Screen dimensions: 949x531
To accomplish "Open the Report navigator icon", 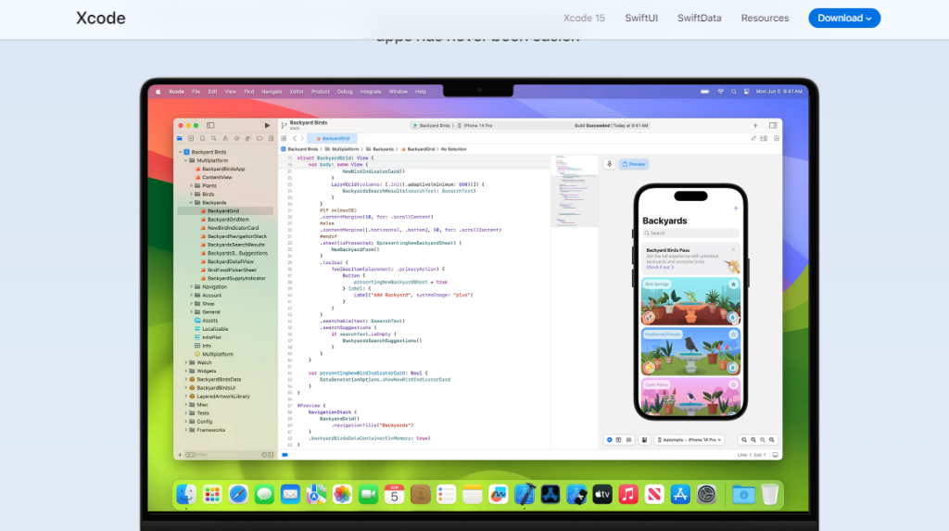I will pyautogui.click(x=272, y=139).
